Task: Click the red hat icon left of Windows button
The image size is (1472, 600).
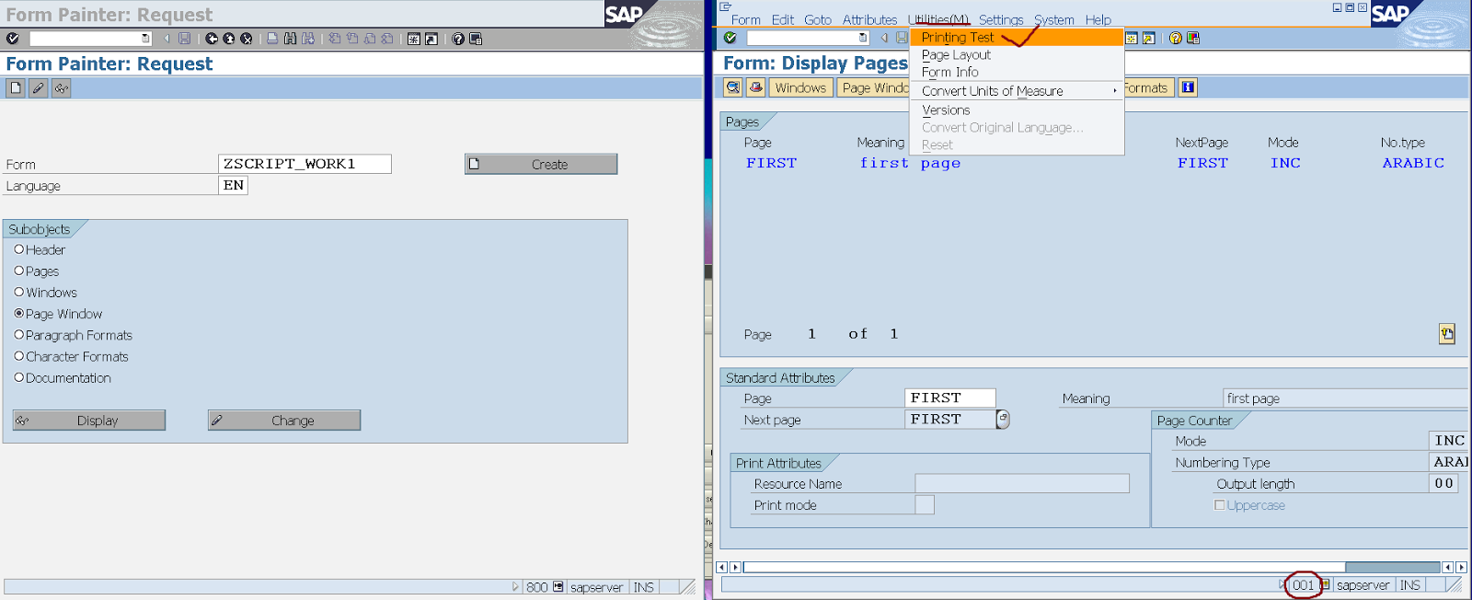Action: click(755, 87)
